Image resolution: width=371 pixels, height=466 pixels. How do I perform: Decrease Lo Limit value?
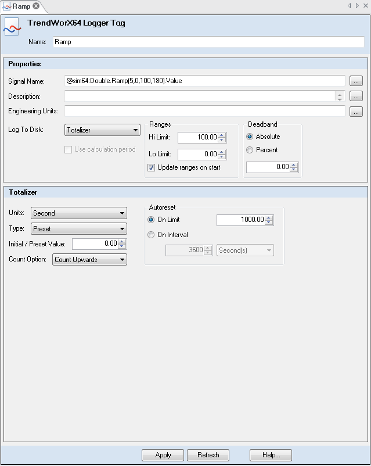(x=222, y=157)
